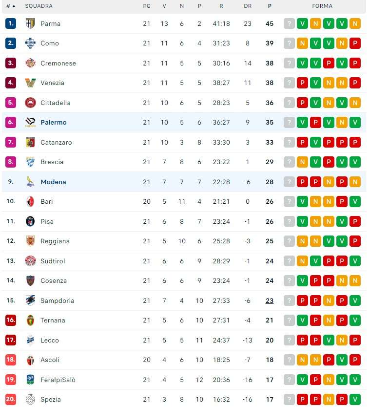Click the Como team logo
369x407 pixels.
(x=30, y=43)
